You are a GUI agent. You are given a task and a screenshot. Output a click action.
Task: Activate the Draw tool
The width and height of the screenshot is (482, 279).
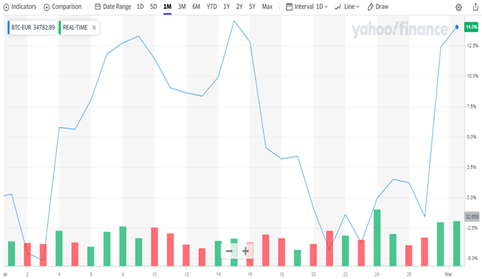point(378,7)
